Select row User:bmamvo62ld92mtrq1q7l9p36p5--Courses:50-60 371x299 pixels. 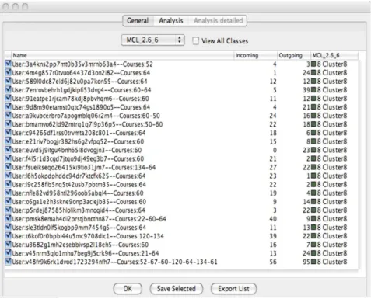(181, 124)
